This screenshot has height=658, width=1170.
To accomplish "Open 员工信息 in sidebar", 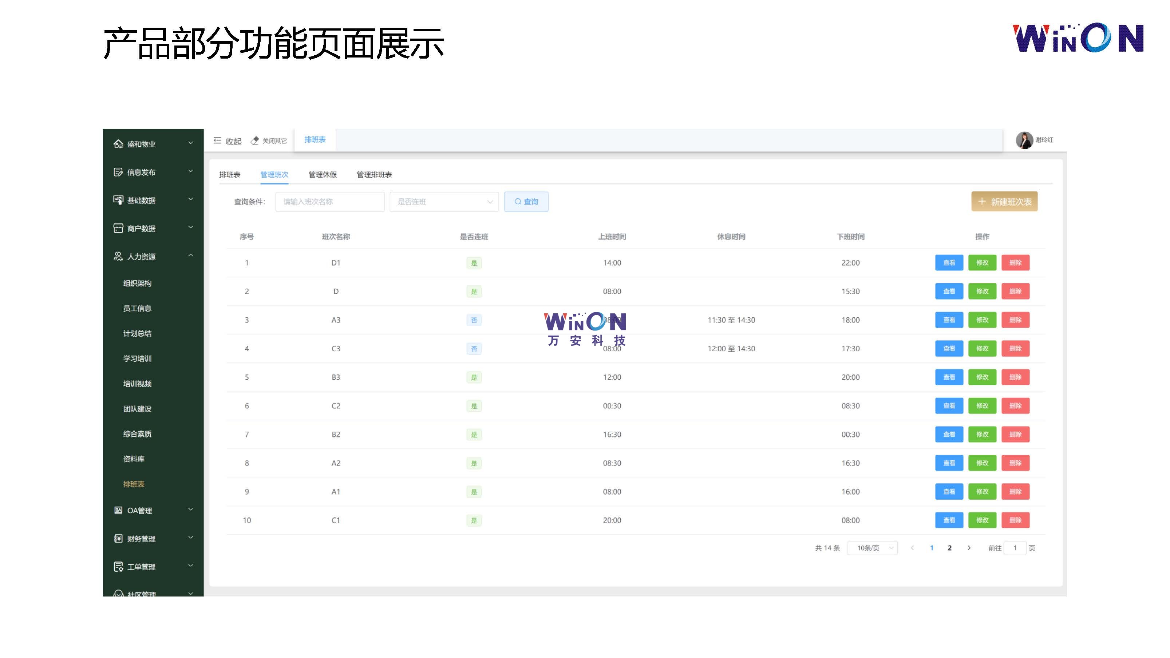I will tap(137, 309).
